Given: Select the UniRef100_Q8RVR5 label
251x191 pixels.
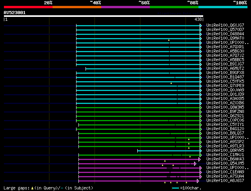Looking at the screenshot, I should [x=225, y=151].
